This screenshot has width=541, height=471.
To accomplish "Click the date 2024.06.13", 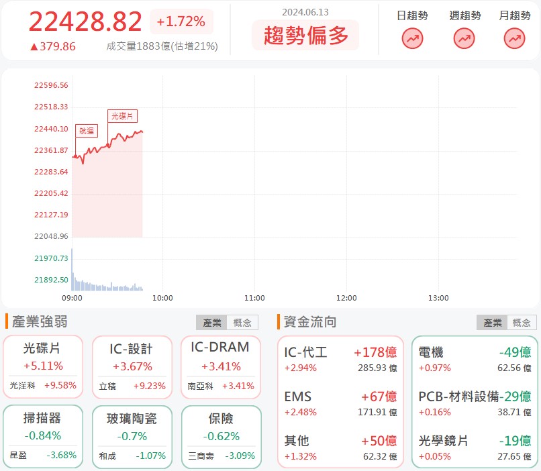I will pos(305,13).
